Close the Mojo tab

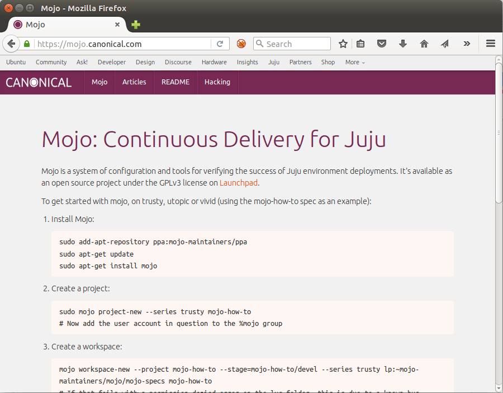(117, 25)
